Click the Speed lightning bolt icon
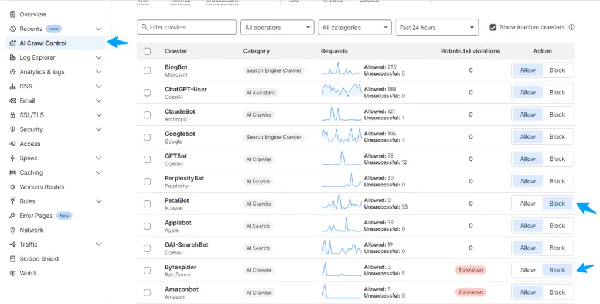This screenshot has height=304, width=600. [13, 158]
